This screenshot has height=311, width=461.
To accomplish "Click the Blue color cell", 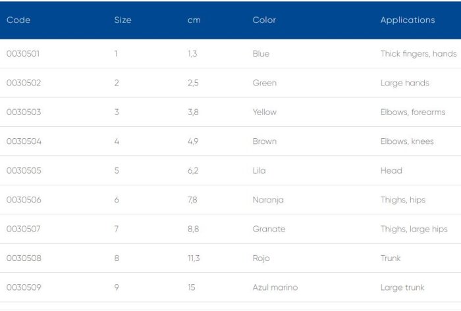I will click(261, 54).
